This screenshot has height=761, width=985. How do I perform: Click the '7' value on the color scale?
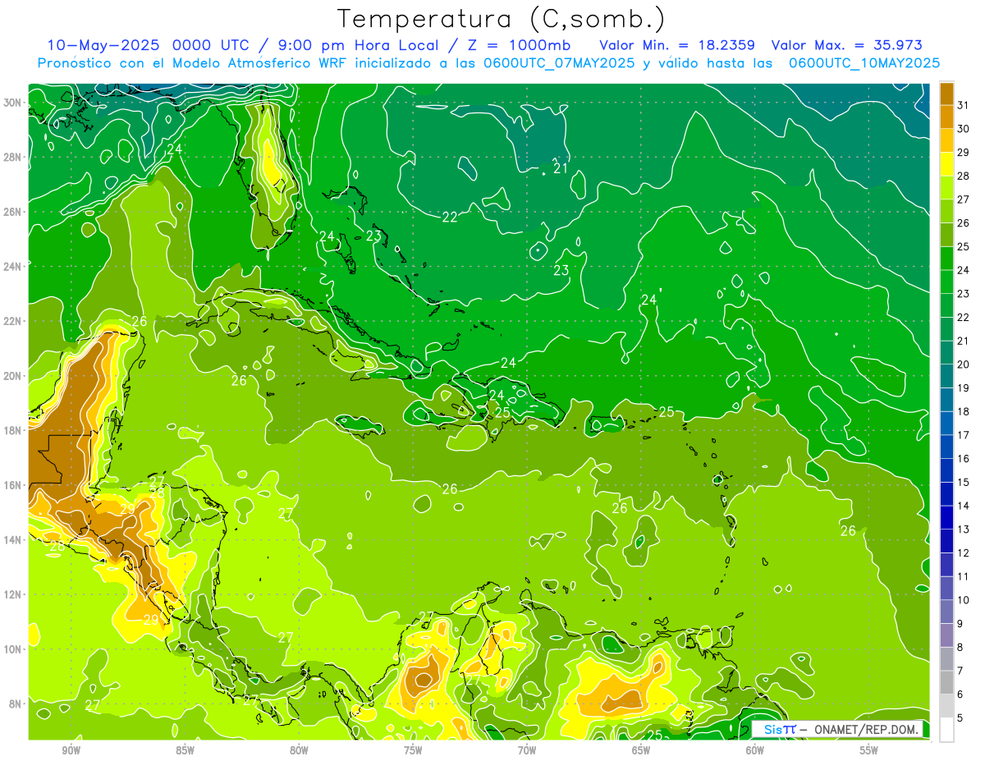(x=960, y=671)
